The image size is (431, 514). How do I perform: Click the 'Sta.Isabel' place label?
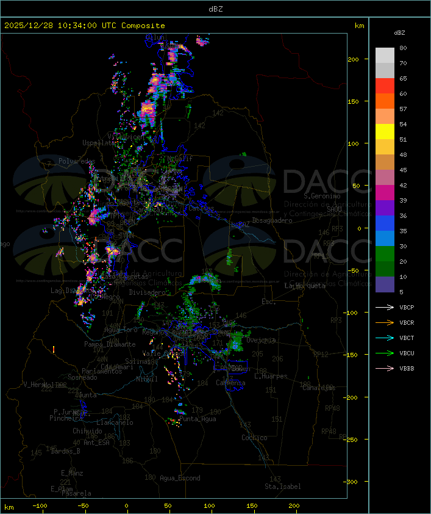(x=283, y=487)
